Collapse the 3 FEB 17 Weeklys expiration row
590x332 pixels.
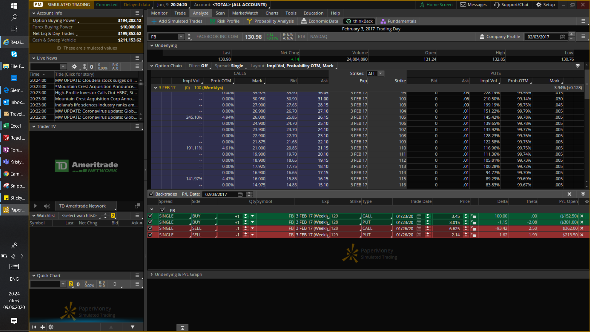tap(155, 88)
